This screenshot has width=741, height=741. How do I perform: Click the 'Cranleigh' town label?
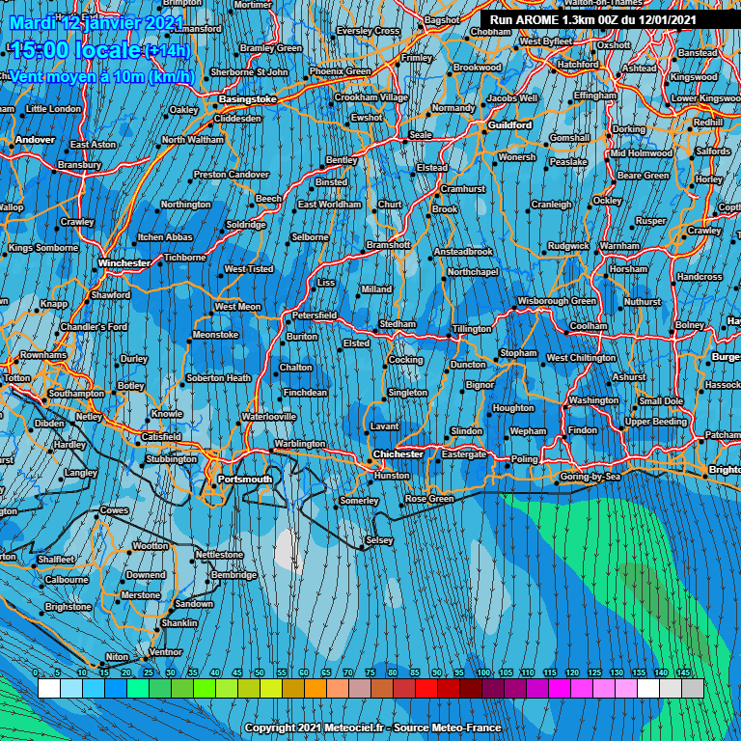(552, 205)
